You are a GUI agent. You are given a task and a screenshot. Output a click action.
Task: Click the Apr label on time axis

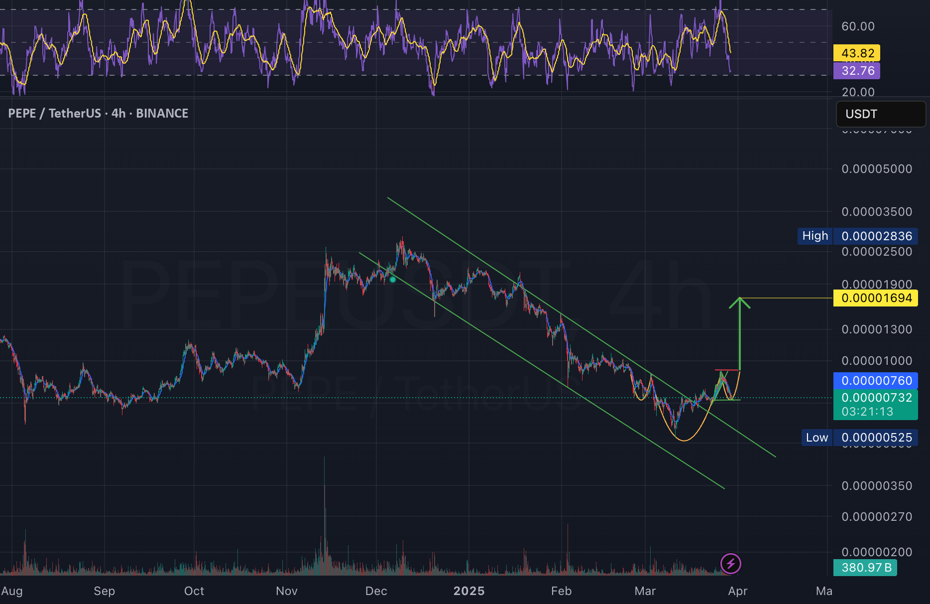point(737,591)
